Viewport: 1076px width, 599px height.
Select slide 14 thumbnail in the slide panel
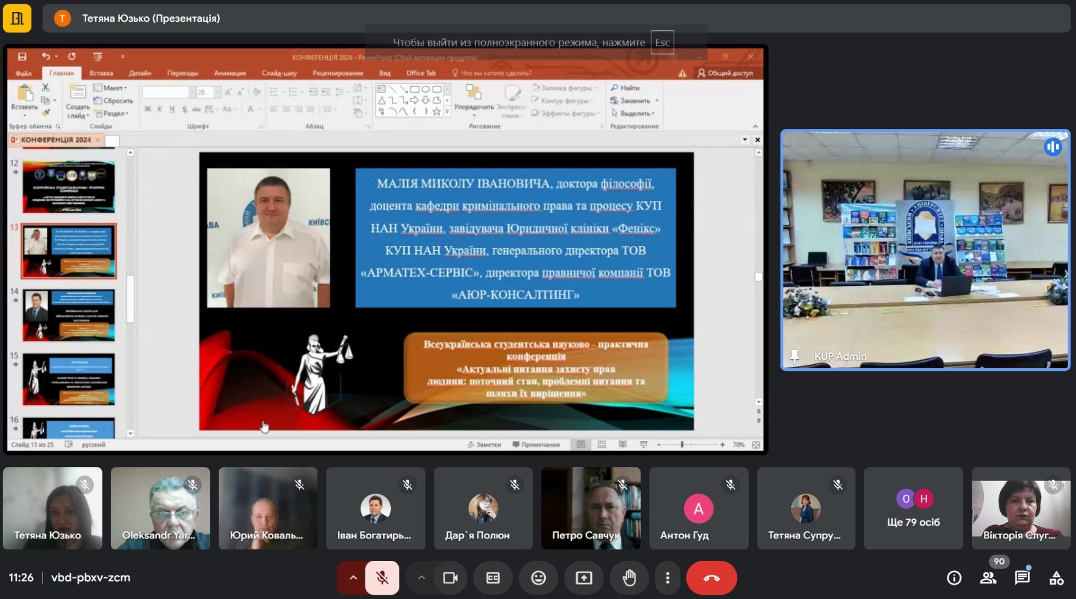tap(68, 315)
